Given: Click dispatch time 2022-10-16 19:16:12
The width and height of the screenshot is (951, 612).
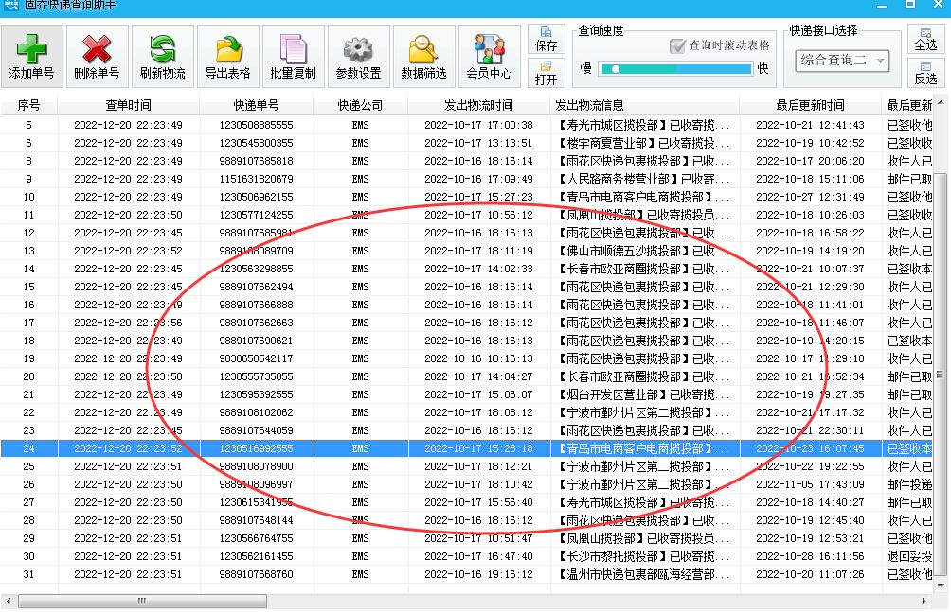Looking at the screenshot, I should tap(478, 574).
